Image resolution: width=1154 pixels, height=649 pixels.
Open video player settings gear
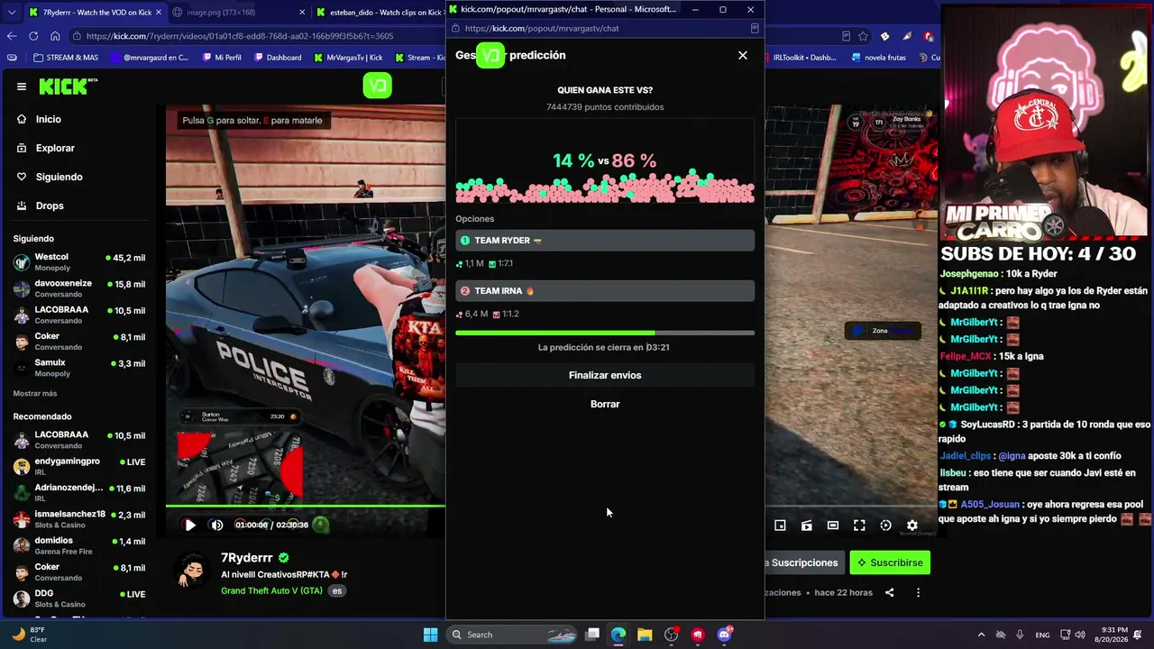(x=912, y=526)
